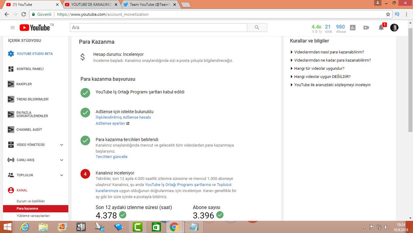Expand the Topluluk section chevron
The width and height of the screenshot is (413, 233).
tap(62, 175)
